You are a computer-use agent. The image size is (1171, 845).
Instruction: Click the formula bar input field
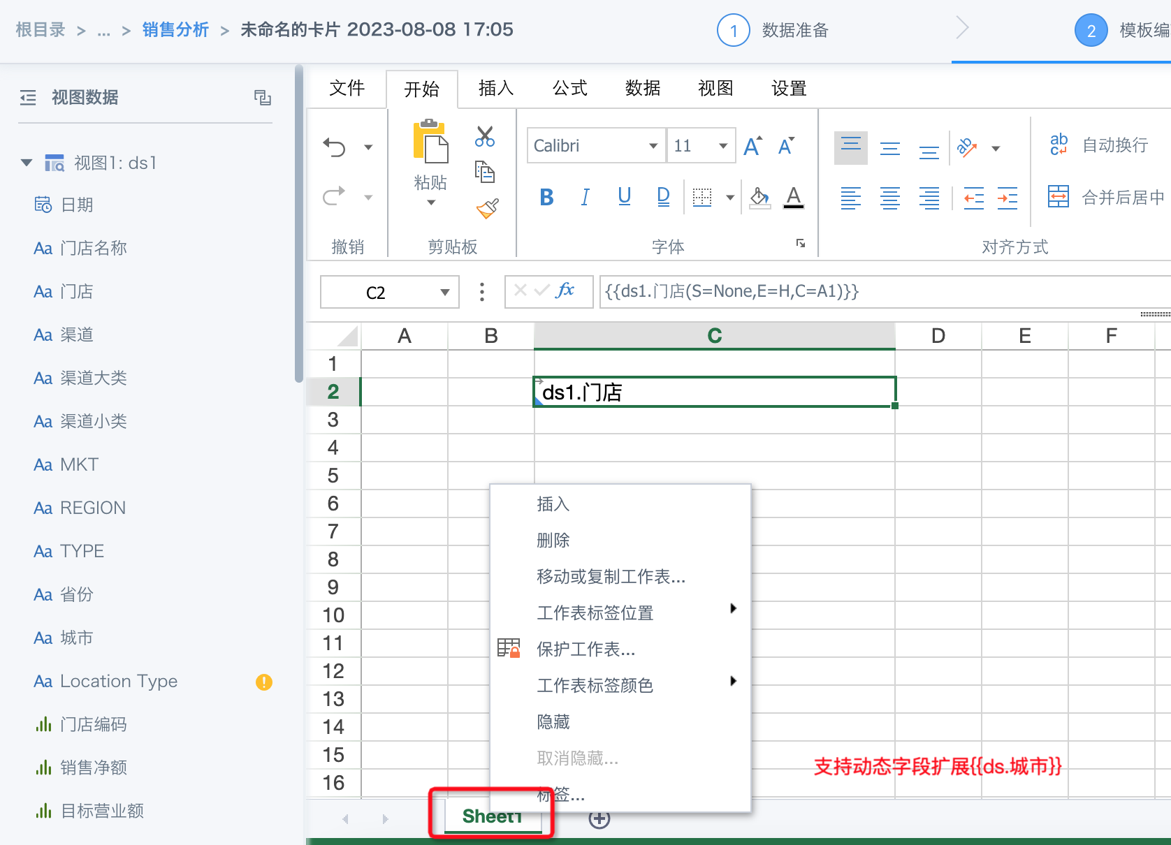pyautogui.click(x=880, y=291)
